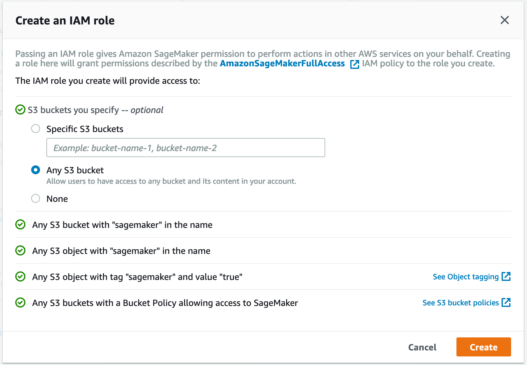Select the None radio option
Screen dimensions: 527x365
click(36, 198)
